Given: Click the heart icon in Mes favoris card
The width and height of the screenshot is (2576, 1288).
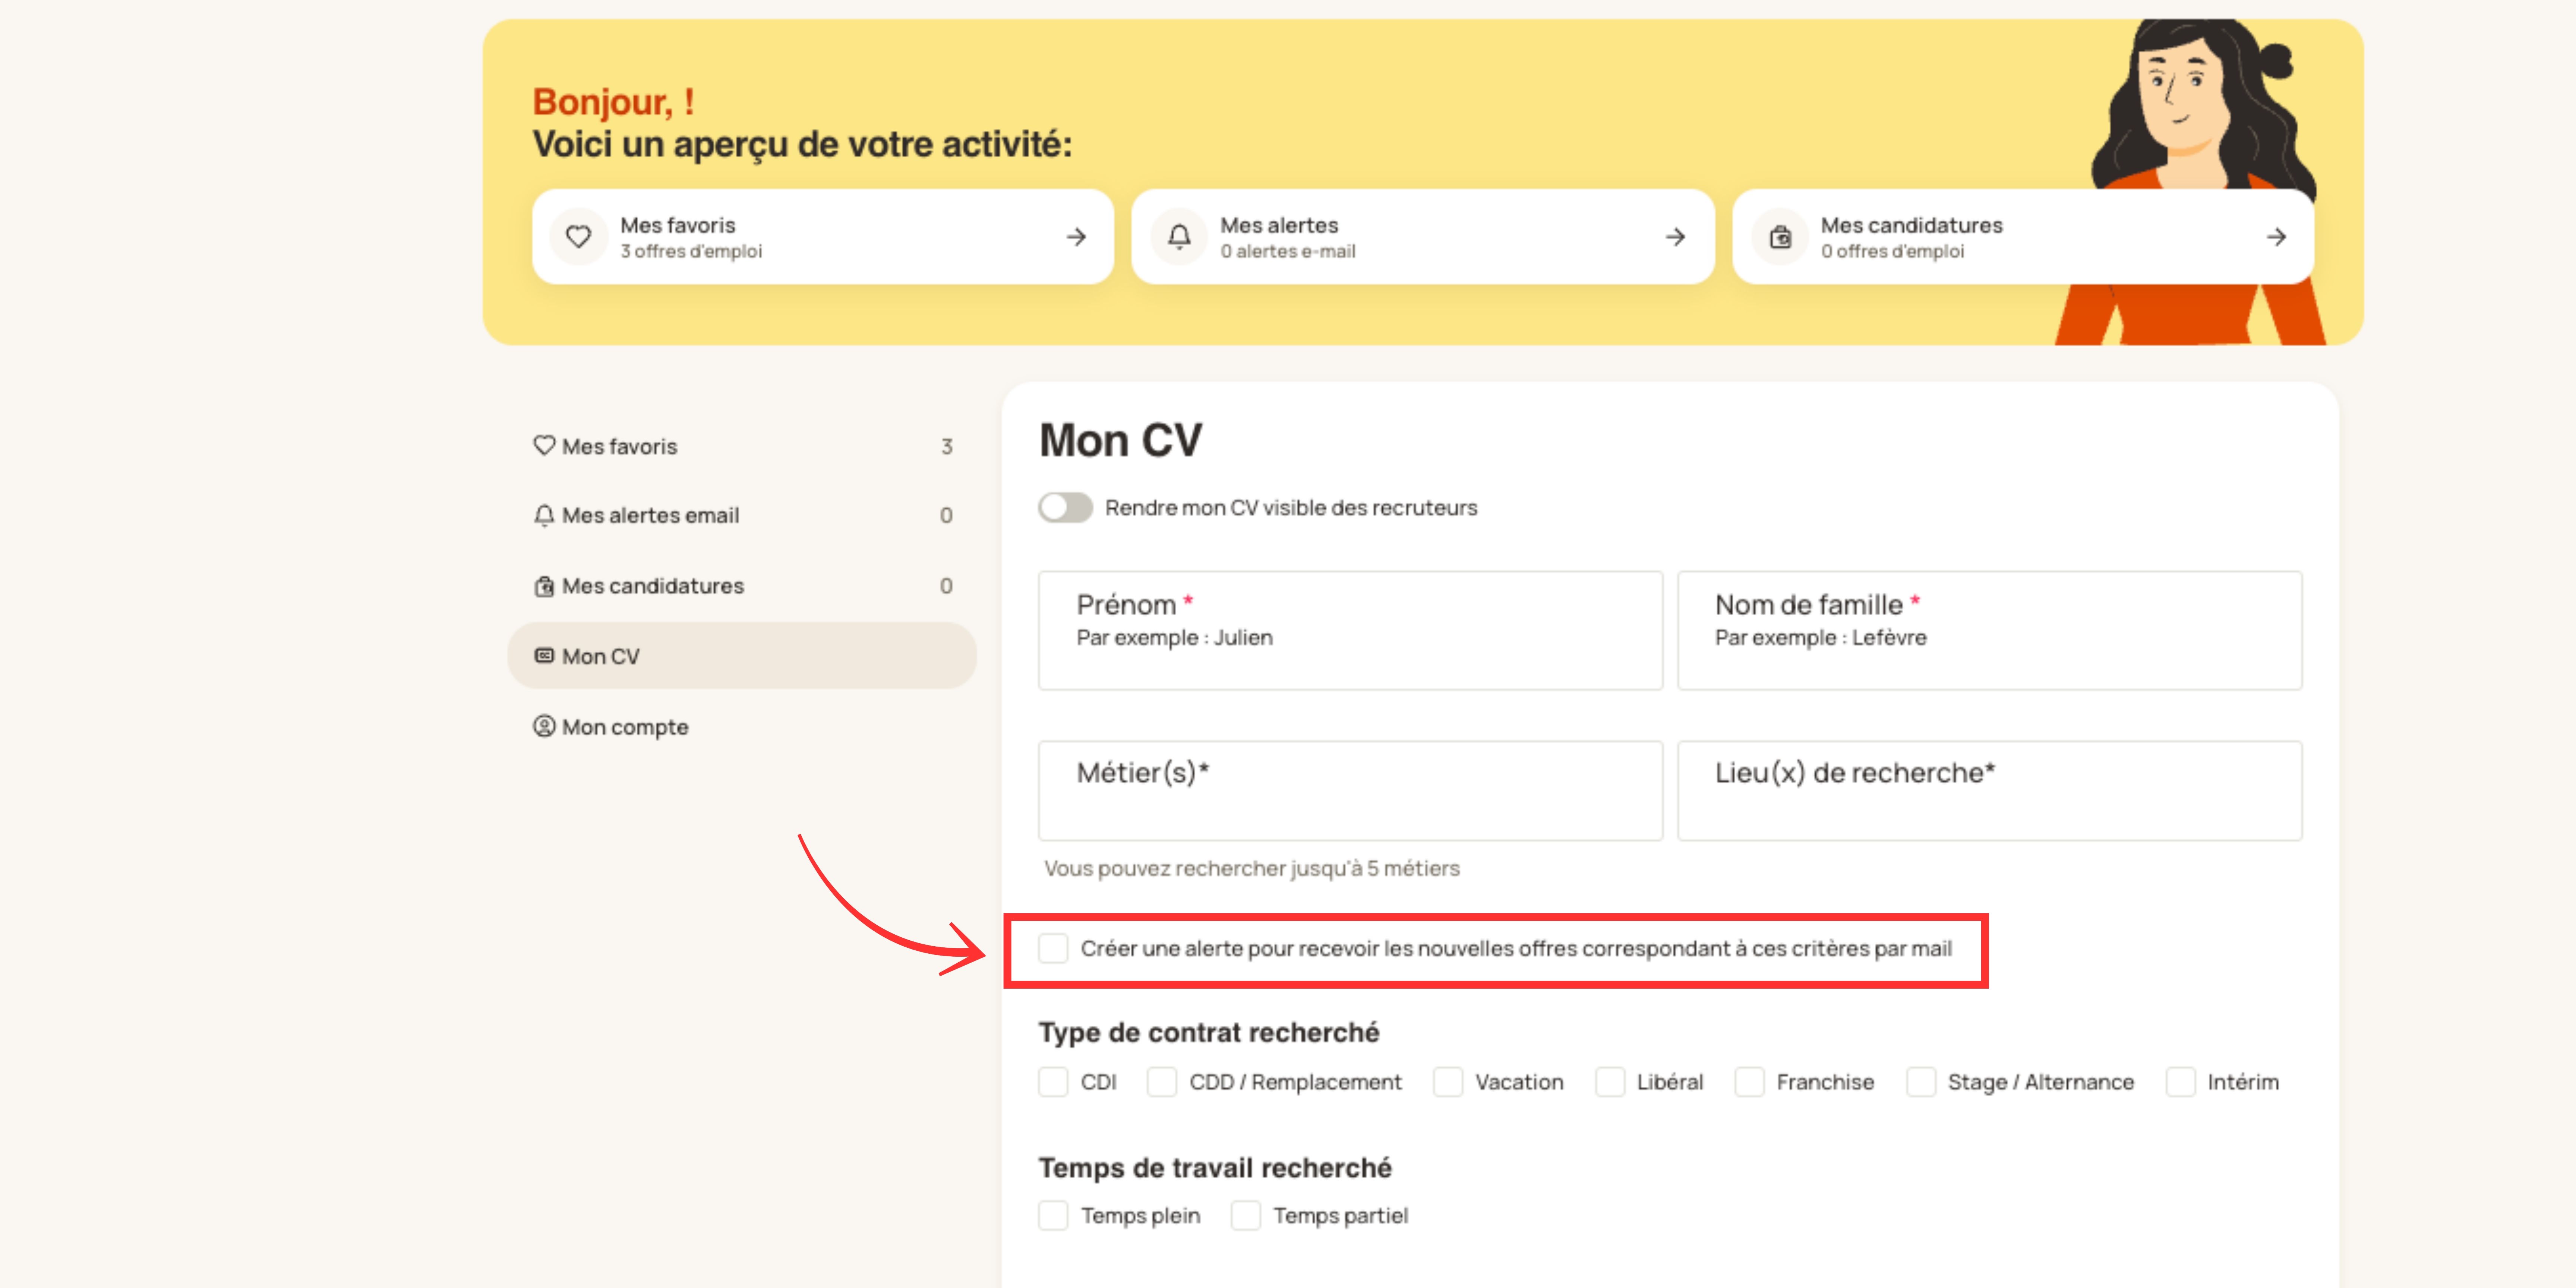Looking at the screenshot, I should pos(578,237).
